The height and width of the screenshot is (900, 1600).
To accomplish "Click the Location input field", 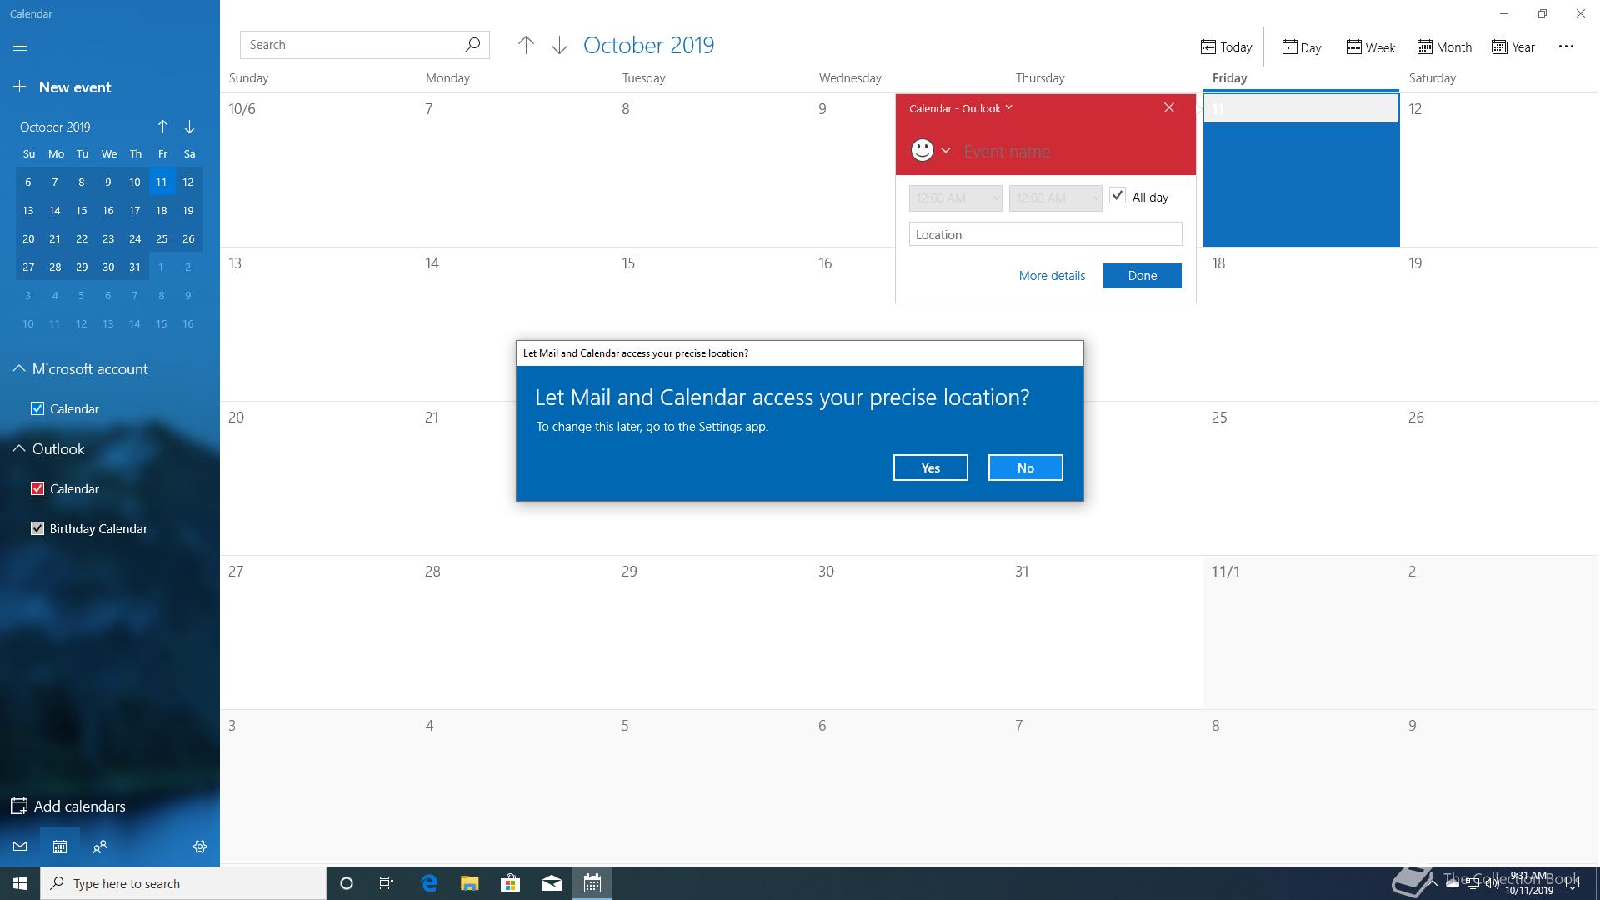I will [x=1045, y=234].
